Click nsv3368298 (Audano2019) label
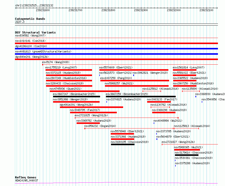The width and height of the screenshot is (225, 186). pyautogui.click(x=169, y=110)
